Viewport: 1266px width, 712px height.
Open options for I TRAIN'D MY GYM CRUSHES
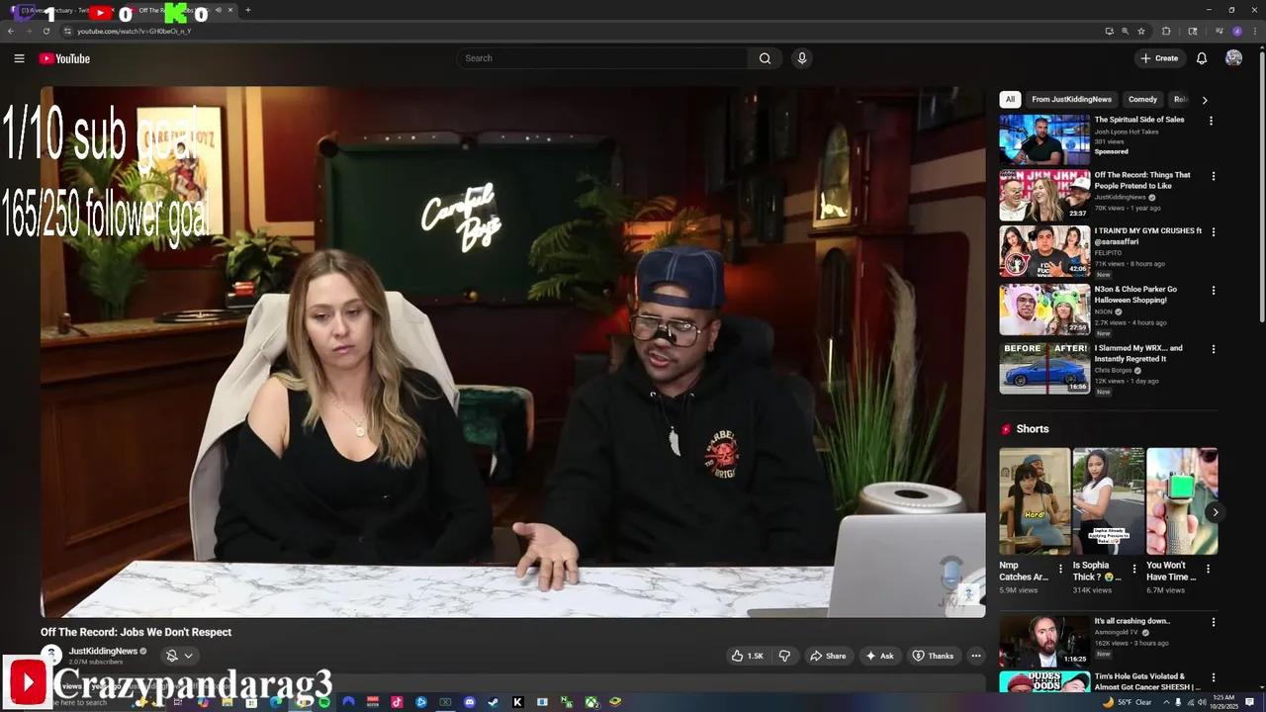[1214, 232]
